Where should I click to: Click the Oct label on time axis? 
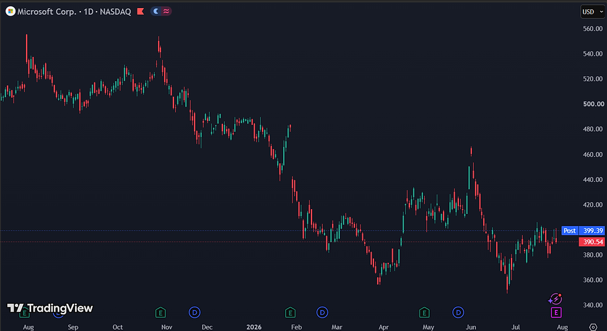coord(118,327)
